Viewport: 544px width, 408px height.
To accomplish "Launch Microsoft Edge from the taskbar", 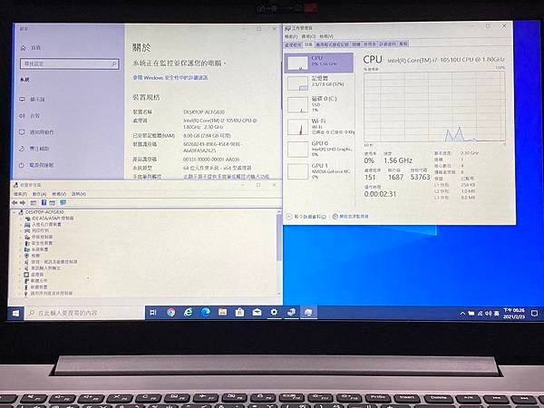I will point(206,313).
